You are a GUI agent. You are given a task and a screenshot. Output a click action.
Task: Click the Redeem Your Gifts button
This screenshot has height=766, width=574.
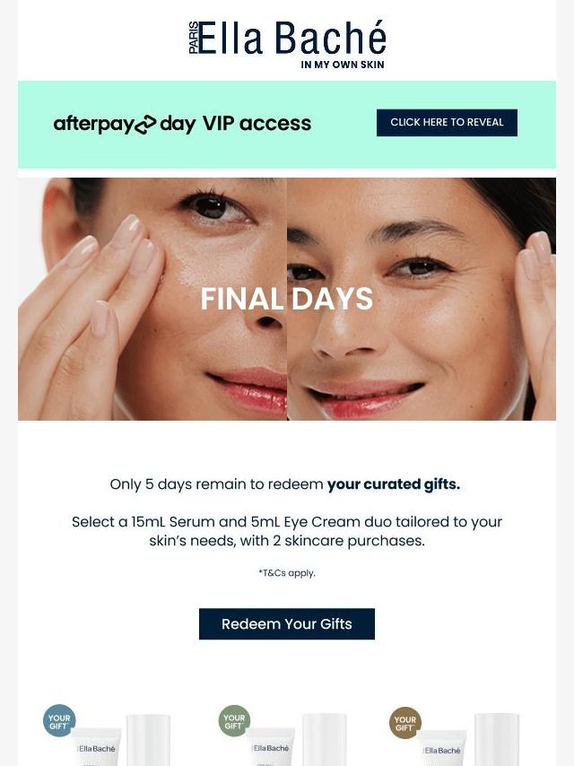[x=287, y=624]
